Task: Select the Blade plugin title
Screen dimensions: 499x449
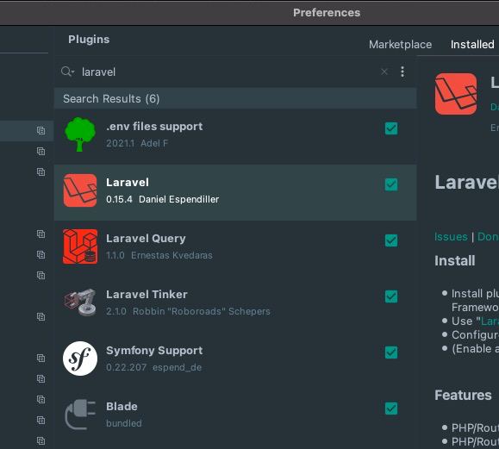Action: [122, 407]
